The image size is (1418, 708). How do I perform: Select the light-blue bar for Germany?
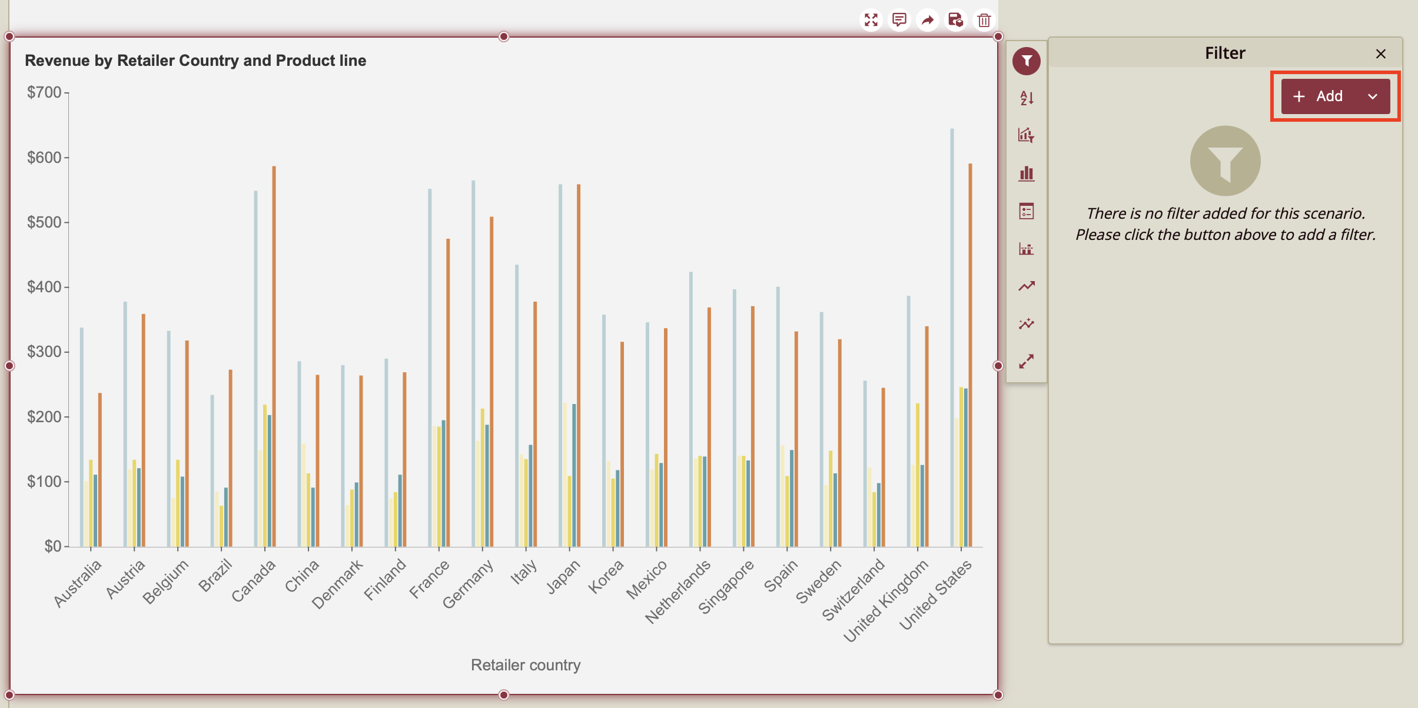click(x=473, y=363)
